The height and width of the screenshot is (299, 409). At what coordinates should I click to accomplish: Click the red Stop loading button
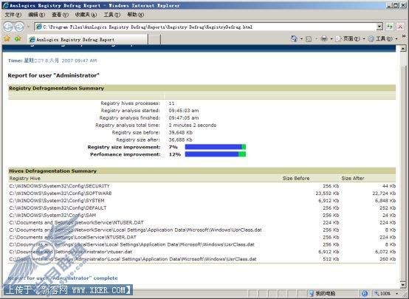[x=400, y=27]
